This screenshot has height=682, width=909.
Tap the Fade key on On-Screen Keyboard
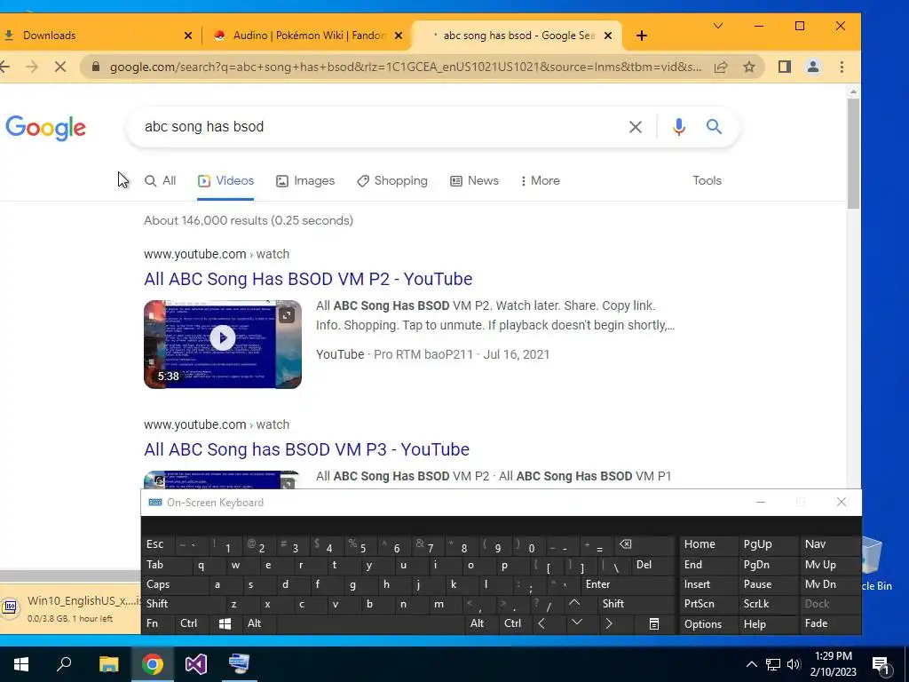(x=830, y=624)
